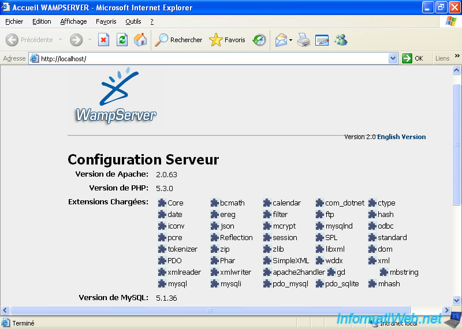Click the Précédente back arrow button

point(12,40)
